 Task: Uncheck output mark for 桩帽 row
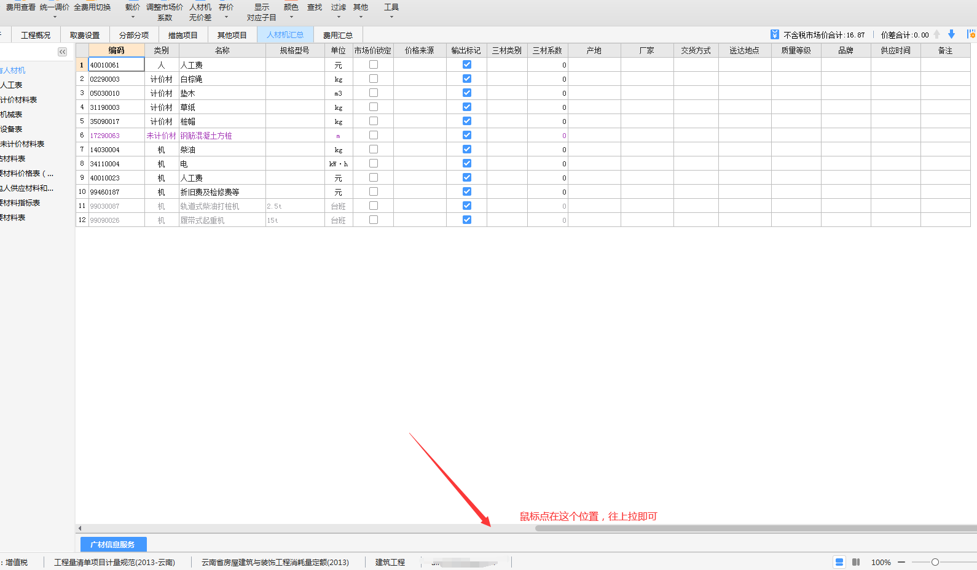(467, 121)
